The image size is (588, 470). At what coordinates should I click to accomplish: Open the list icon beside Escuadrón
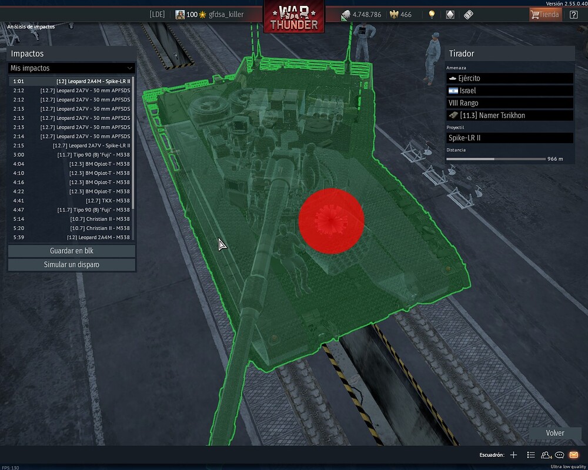[531, 455]
